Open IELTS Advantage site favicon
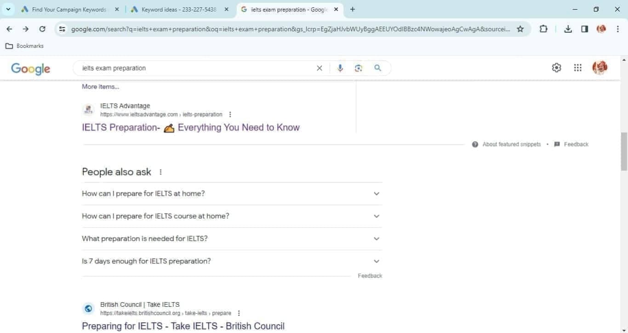 click(88, 110)
